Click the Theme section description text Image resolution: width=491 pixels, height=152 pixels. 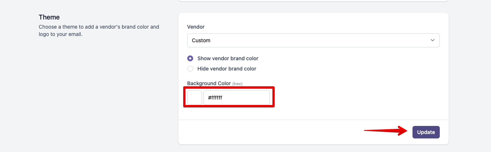point(99,30)
